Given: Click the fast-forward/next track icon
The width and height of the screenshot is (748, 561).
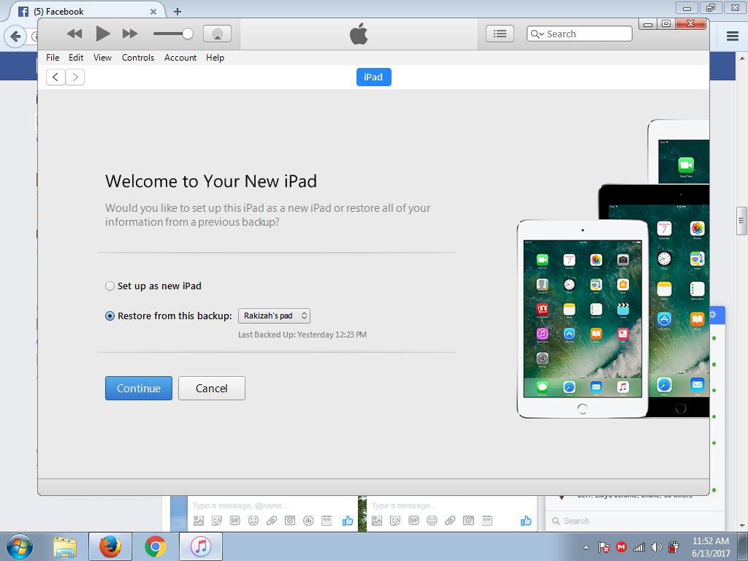Looking at the screenshot, I should [x=130, y=33].
